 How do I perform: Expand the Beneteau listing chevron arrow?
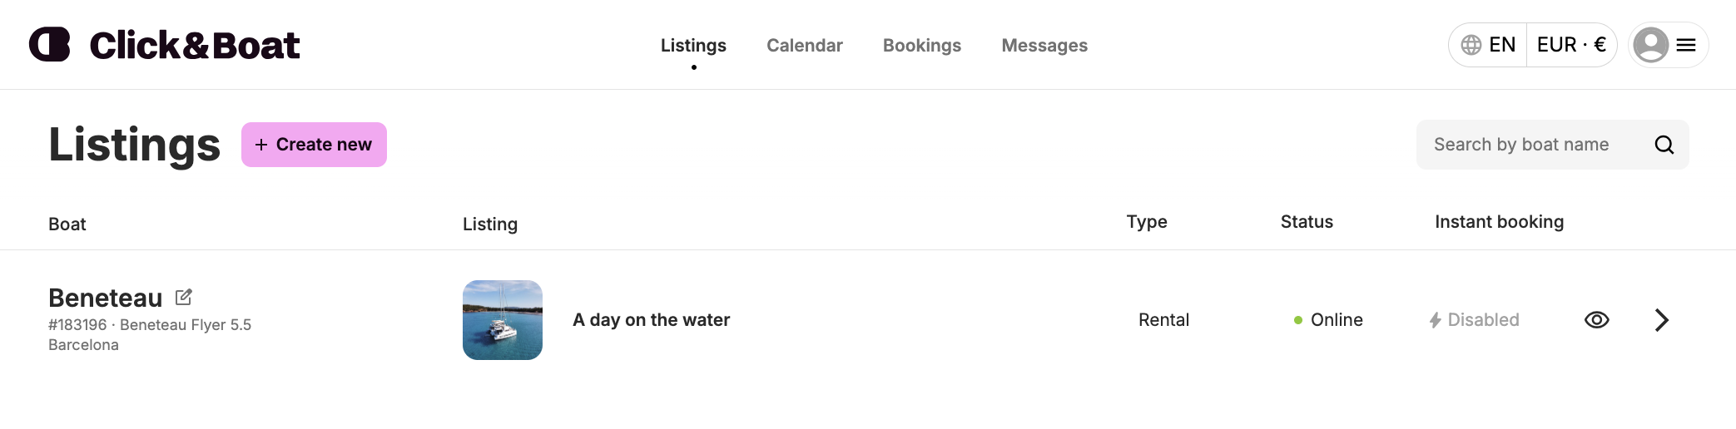pos(1661,320)
